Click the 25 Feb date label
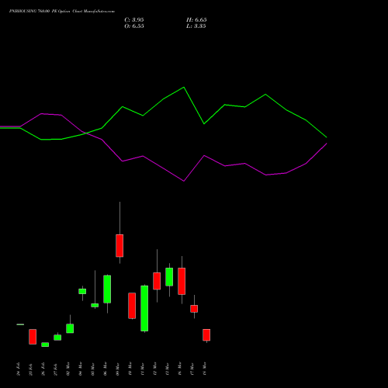The image size is (388, 388). click(31, 369)
